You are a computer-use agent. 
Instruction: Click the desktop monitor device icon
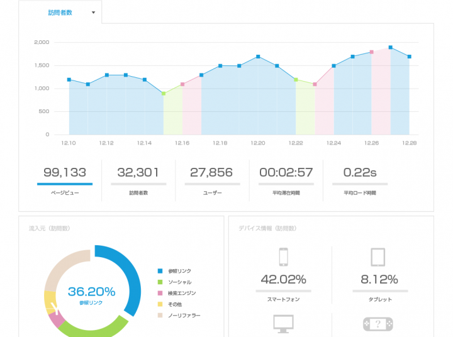[283, 323]
